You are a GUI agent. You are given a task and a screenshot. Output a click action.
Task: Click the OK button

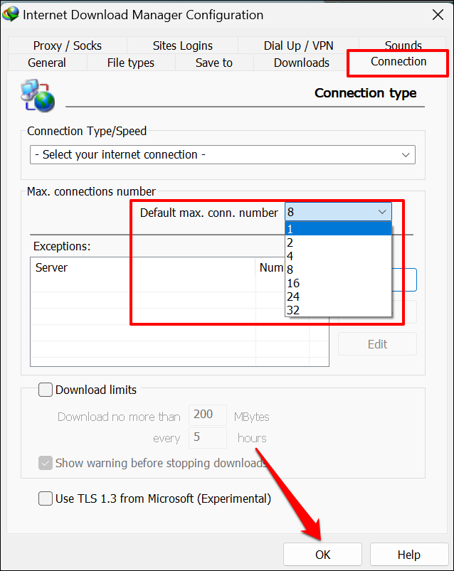[x=322, y=555]
